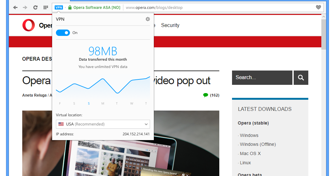The width and height of the screenshot is (335, 176).
Task: Click the (162) comments count
Action: [x=215, y=95]
